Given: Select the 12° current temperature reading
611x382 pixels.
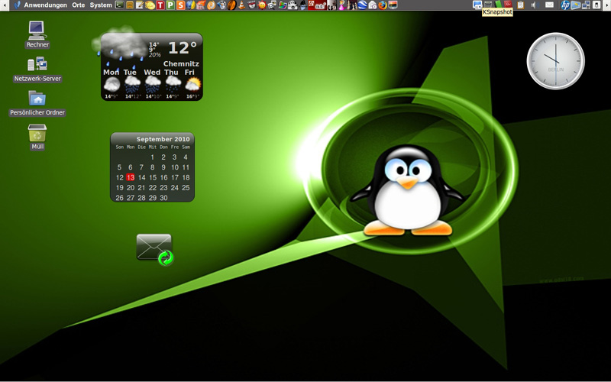Looking at the screenshot, I should click(x=183, y=48).
